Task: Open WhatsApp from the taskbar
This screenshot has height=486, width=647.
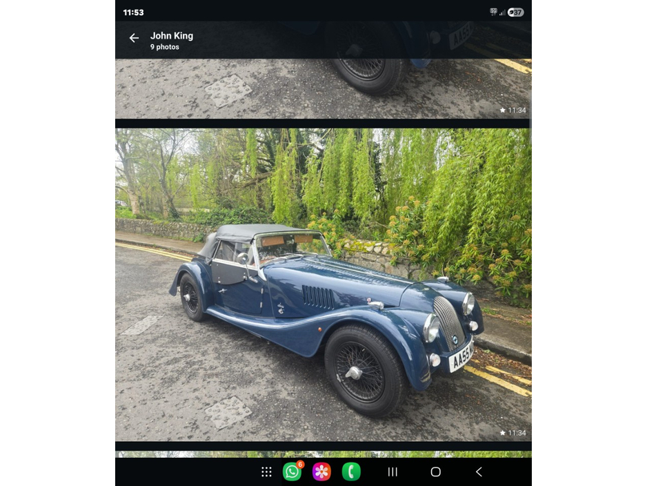Action: [292, 472]
